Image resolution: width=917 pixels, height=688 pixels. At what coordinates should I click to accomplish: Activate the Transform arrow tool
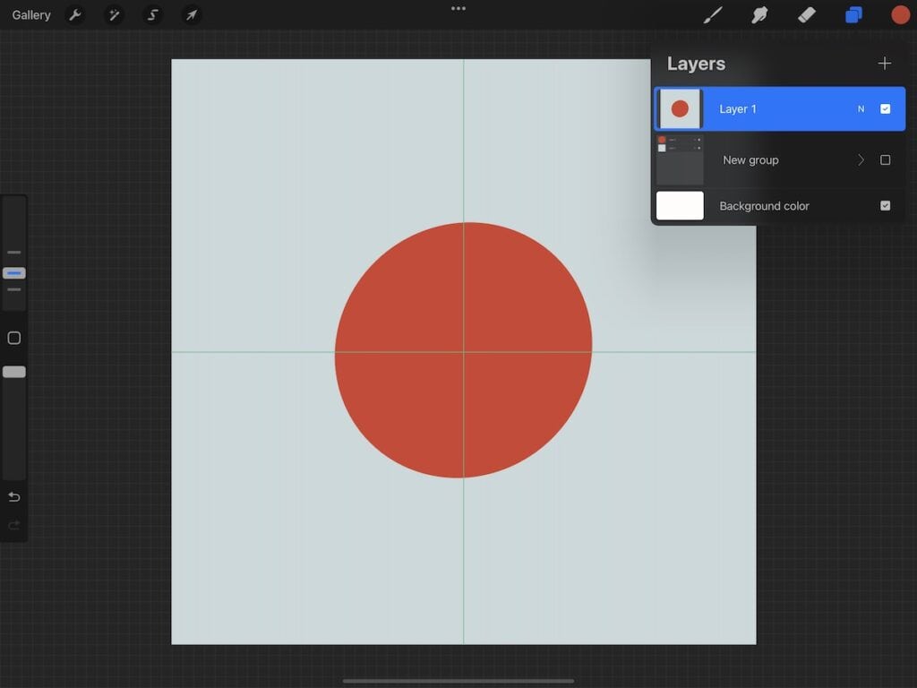[x=191, y=14]
